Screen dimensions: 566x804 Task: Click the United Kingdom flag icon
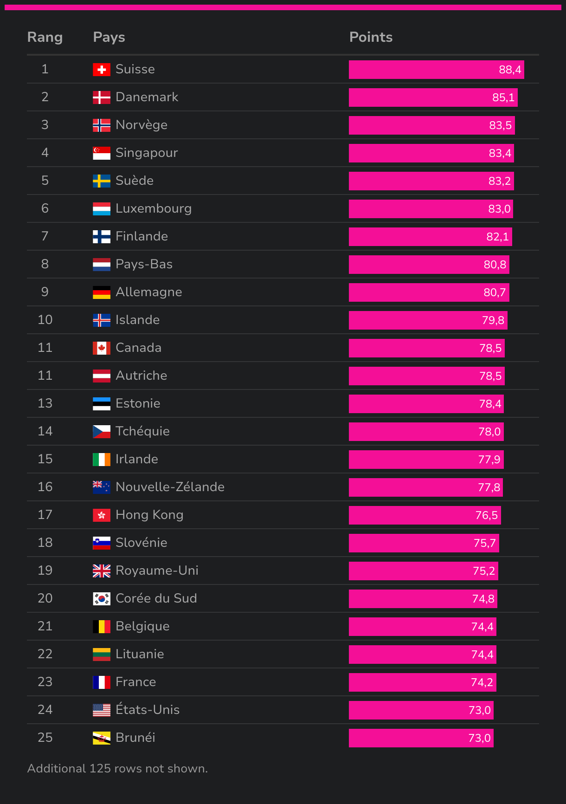click(102, 571)
